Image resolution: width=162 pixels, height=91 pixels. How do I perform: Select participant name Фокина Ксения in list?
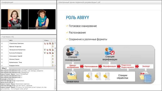click(x=14, y=59)
